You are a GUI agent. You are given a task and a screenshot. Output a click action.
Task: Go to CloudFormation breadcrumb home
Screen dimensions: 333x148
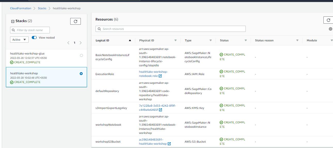[x=21, y=8]
